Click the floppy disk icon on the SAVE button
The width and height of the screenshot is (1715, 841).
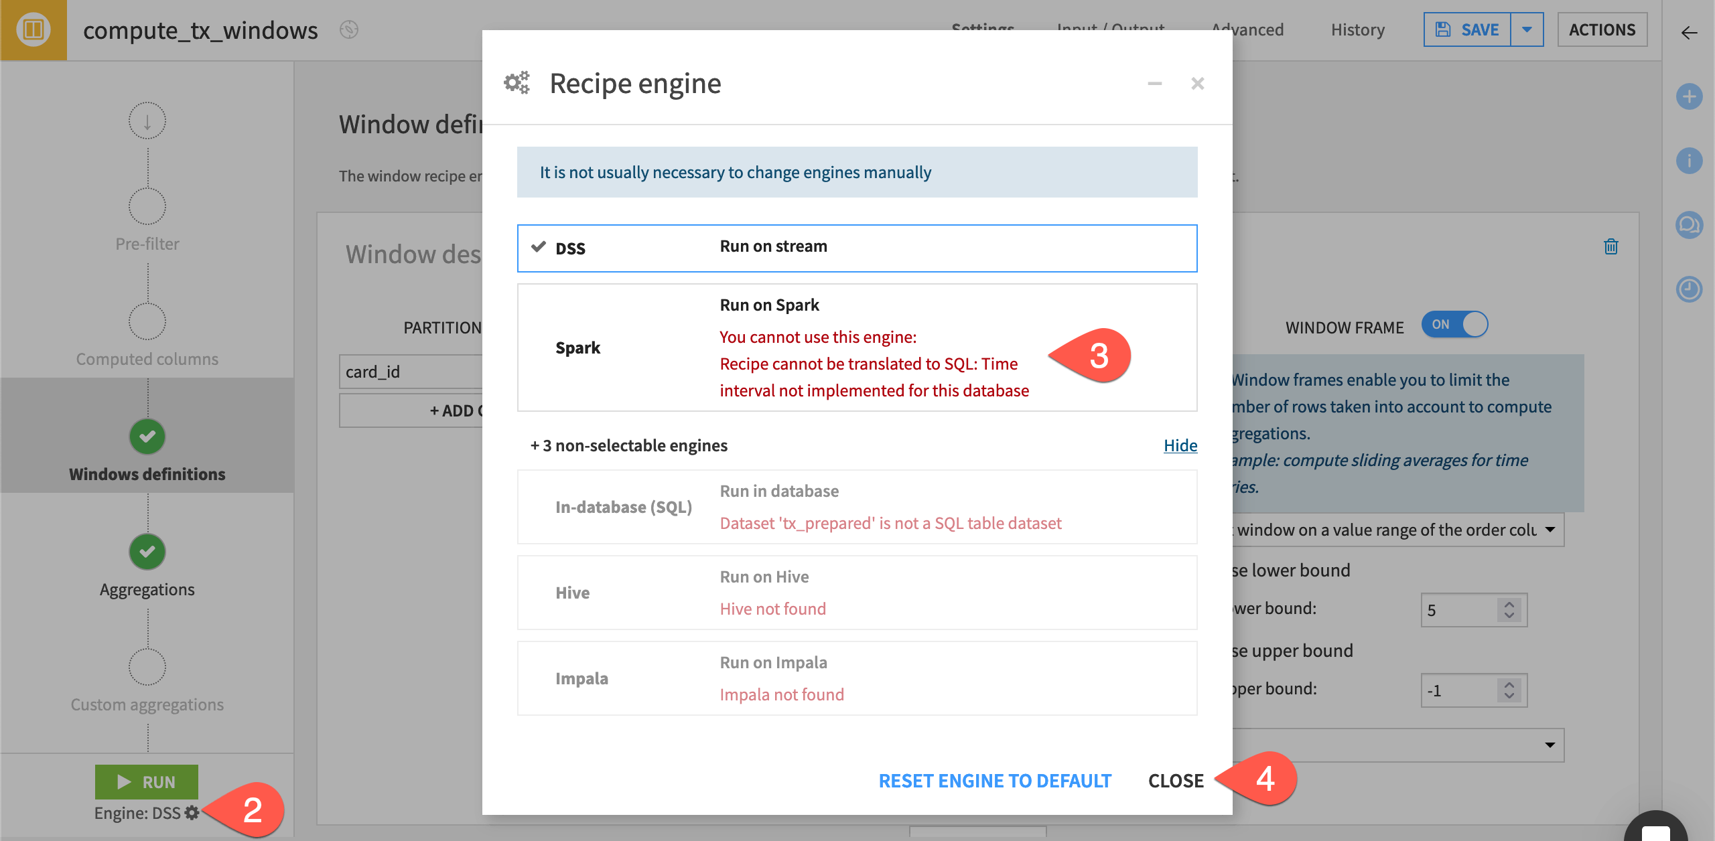click(1442, 29)
